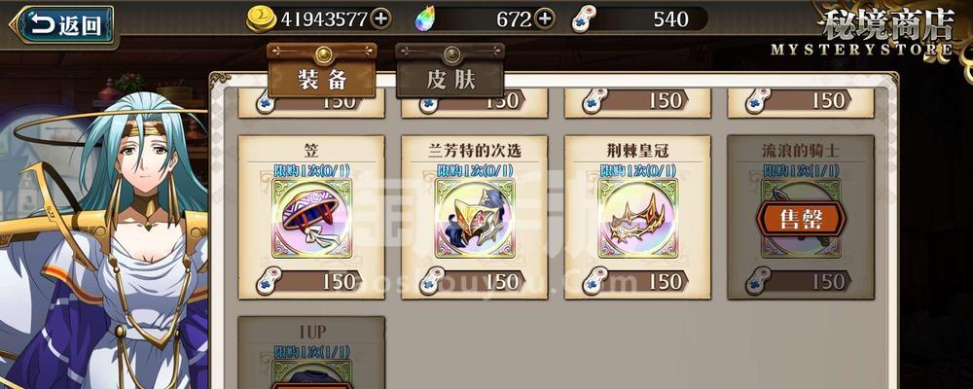Click the rainbow crystal currency icon

[425, 19]
